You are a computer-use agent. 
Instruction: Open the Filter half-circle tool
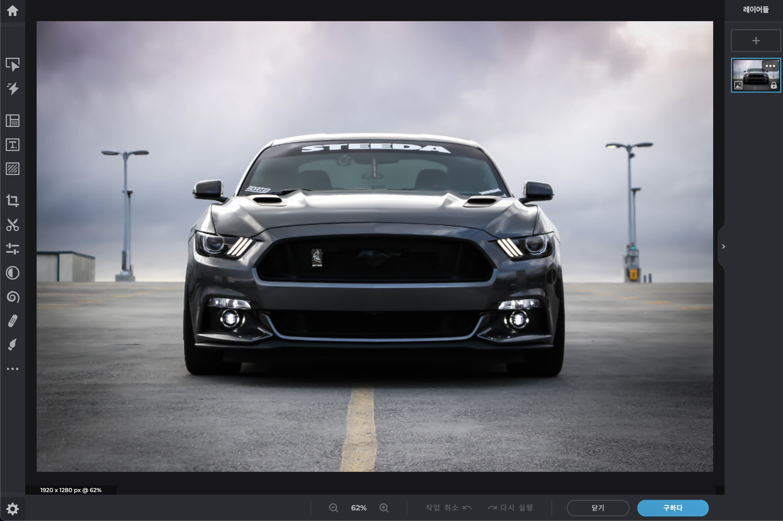click(x=13, y=273)
